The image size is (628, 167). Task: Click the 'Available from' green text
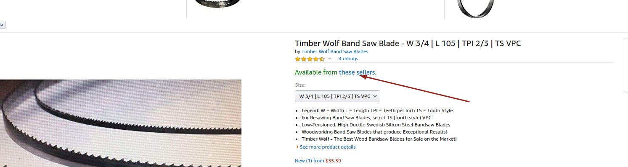tap(316, 72)
